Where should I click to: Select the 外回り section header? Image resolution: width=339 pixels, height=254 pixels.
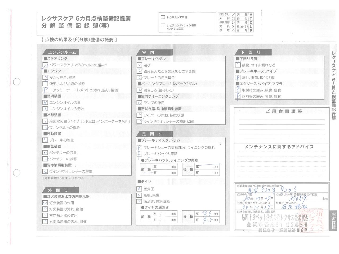pyautogui.click(x=61, y=190)
